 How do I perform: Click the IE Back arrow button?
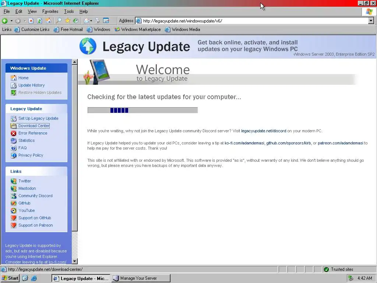[4, 21]
